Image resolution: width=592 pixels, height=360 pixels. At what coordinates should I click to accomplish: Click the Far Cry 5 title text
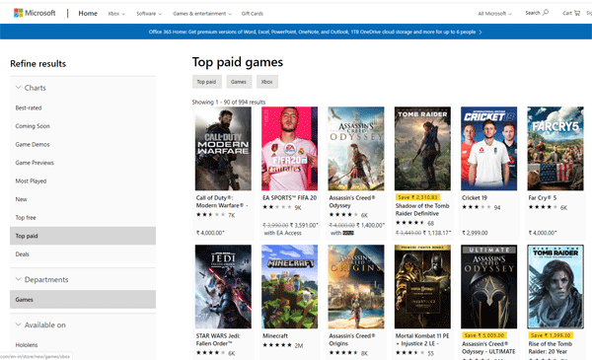tap(543, 197)
